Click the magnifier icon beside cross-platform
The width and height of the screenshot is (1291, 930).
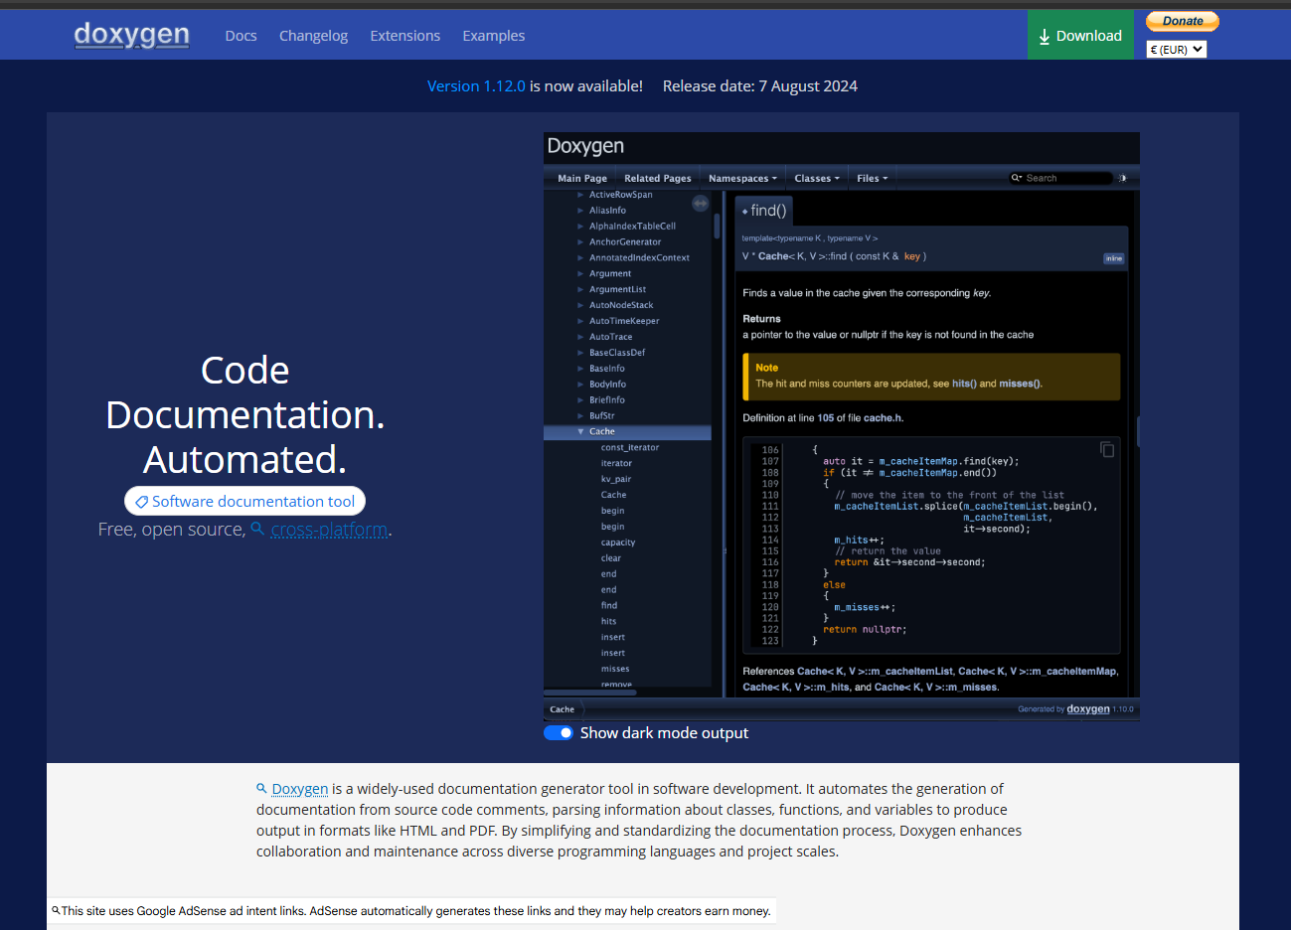257,529
